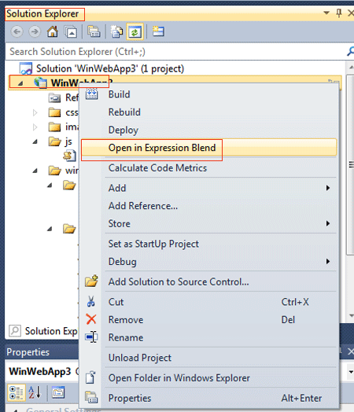
Task: Click the Home icon in Solution Explorer toolbar
Action: [x=53, y=31]
